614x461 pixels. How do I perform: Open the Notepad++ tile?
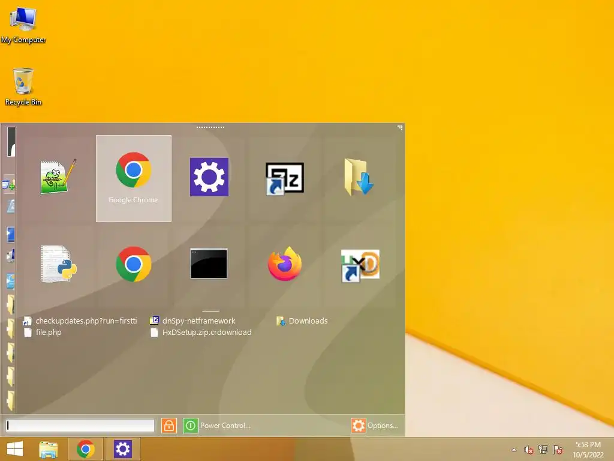coord(58,177)
